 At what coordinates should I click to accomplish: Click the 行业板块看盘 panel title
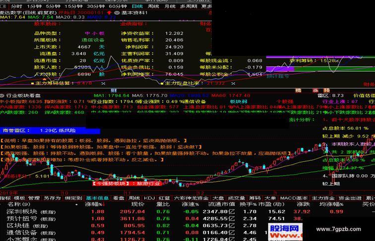point(23,96)
